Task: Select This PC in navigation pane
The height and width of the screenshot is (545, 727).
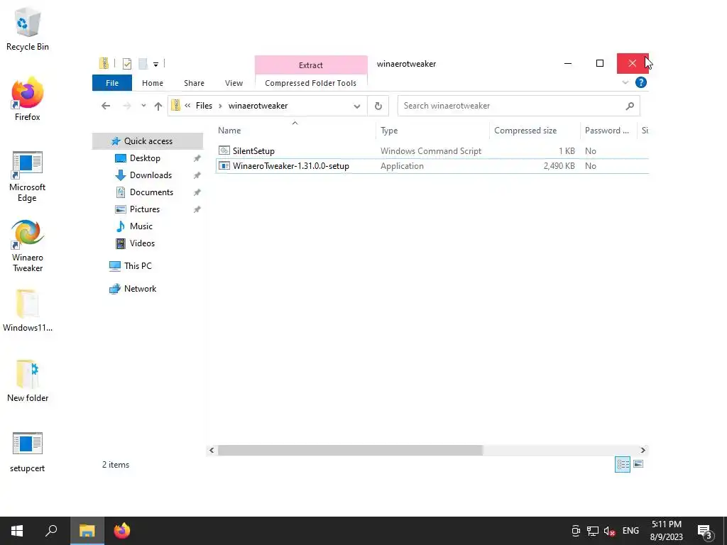Action: (138, 266)
